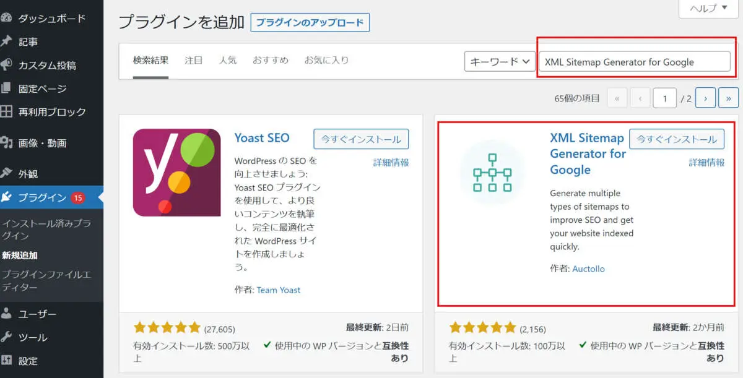Open the Auctollo author link
The height and width of the screenshot is (378, 743).
(x=588, y=268)
